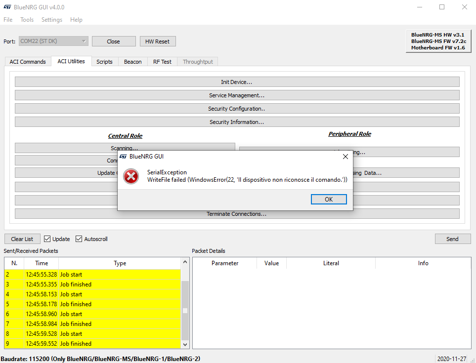This screenshot has height=363, width=476.
Task: Click the ST logo in main title bar
Action: pos(7,7)
